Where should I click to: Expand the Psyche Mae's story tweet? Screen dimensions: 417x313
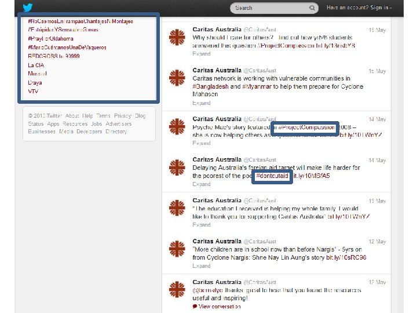tap(202, 143)
